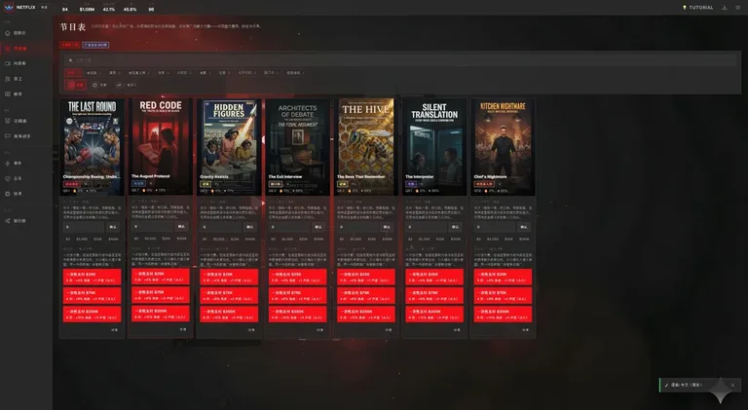Open the menu icon in the top-right corner

click(x=737, y=7)
